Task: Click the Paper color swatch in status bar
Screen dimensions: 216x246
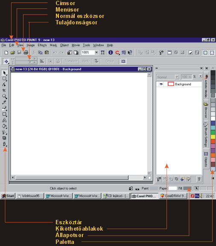Action: [172, 188]
